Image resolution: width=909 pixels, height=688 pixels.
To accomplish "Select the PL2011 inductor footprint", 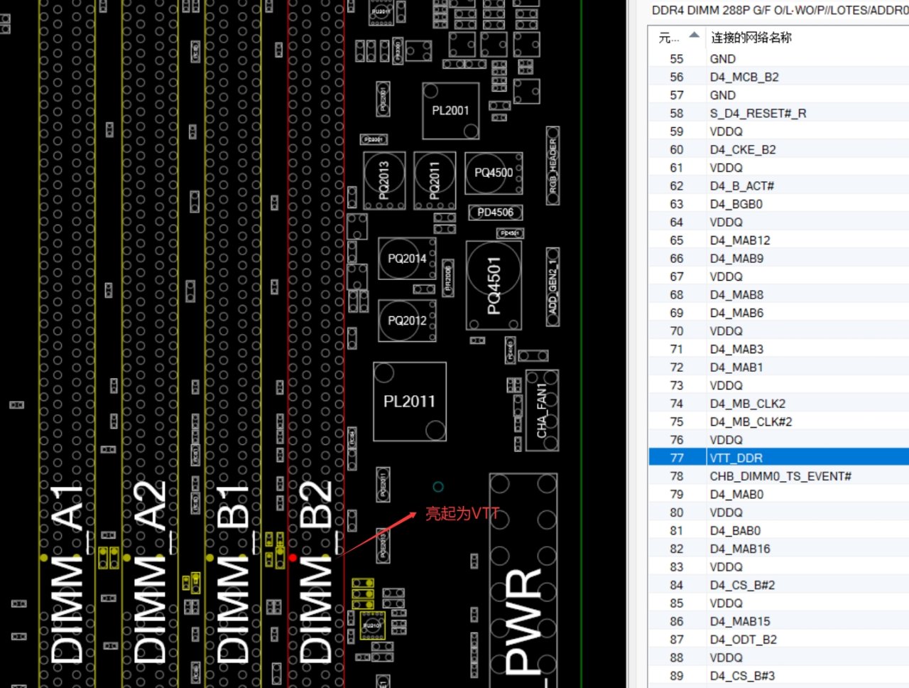I will point(409,402).
